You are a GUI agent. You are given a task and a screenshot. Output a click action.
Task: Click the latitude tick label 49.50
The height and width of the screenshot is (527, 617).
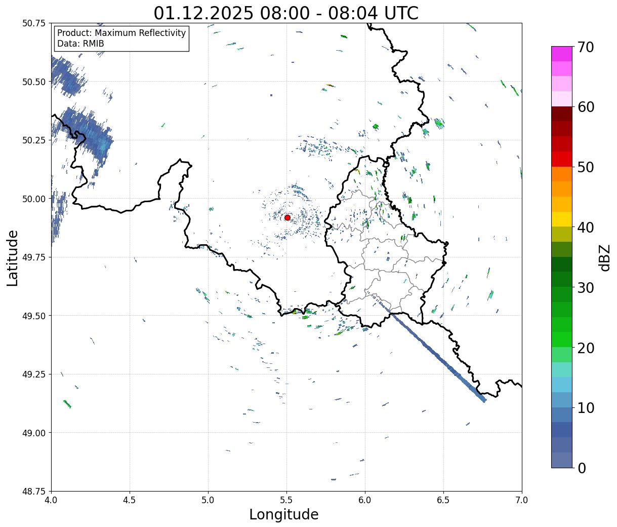pos(34,316)
